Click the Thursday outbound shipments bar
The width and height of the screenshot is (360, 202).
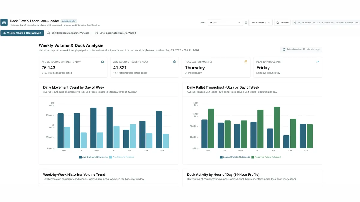110,127
